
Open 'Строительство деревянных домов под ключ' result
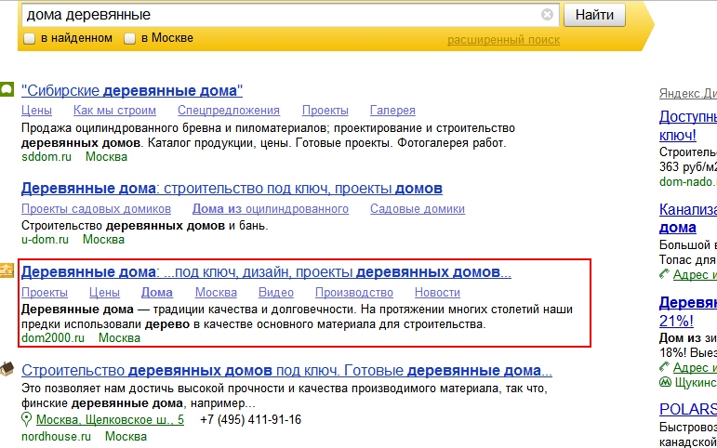286,370
